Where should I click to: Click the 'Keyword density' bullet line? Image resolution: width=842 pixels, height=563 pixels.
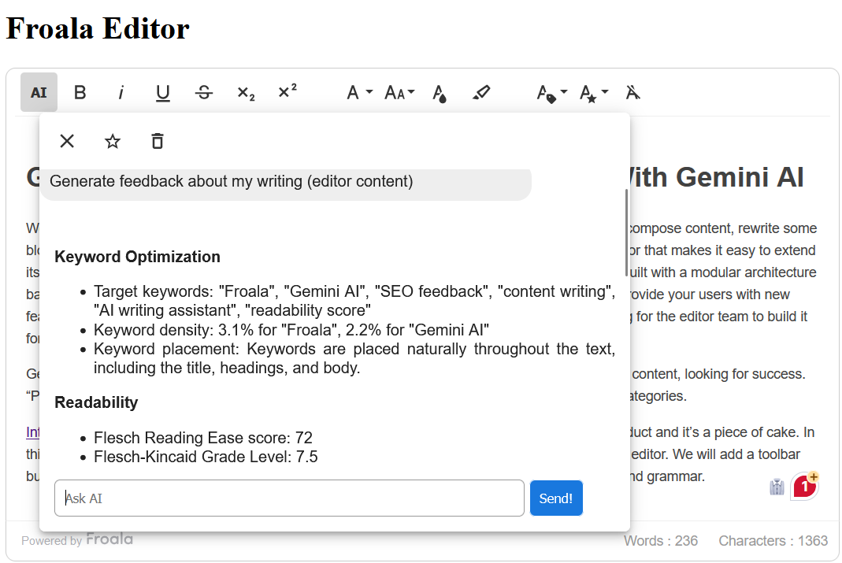291,330
